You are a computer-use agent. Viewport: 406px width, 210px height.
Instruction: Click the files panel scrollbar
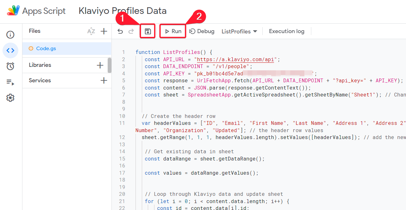(x=110, y=65)
